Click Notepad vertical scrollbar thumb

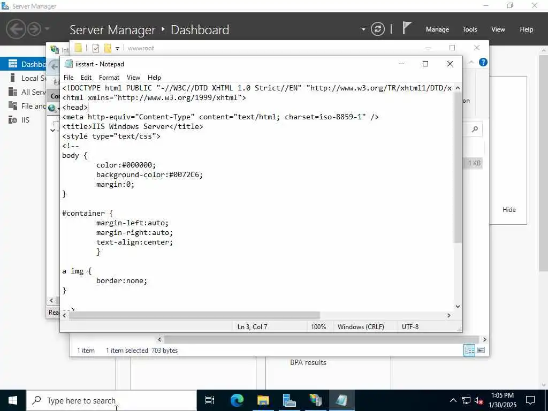(x=458, y=168)
